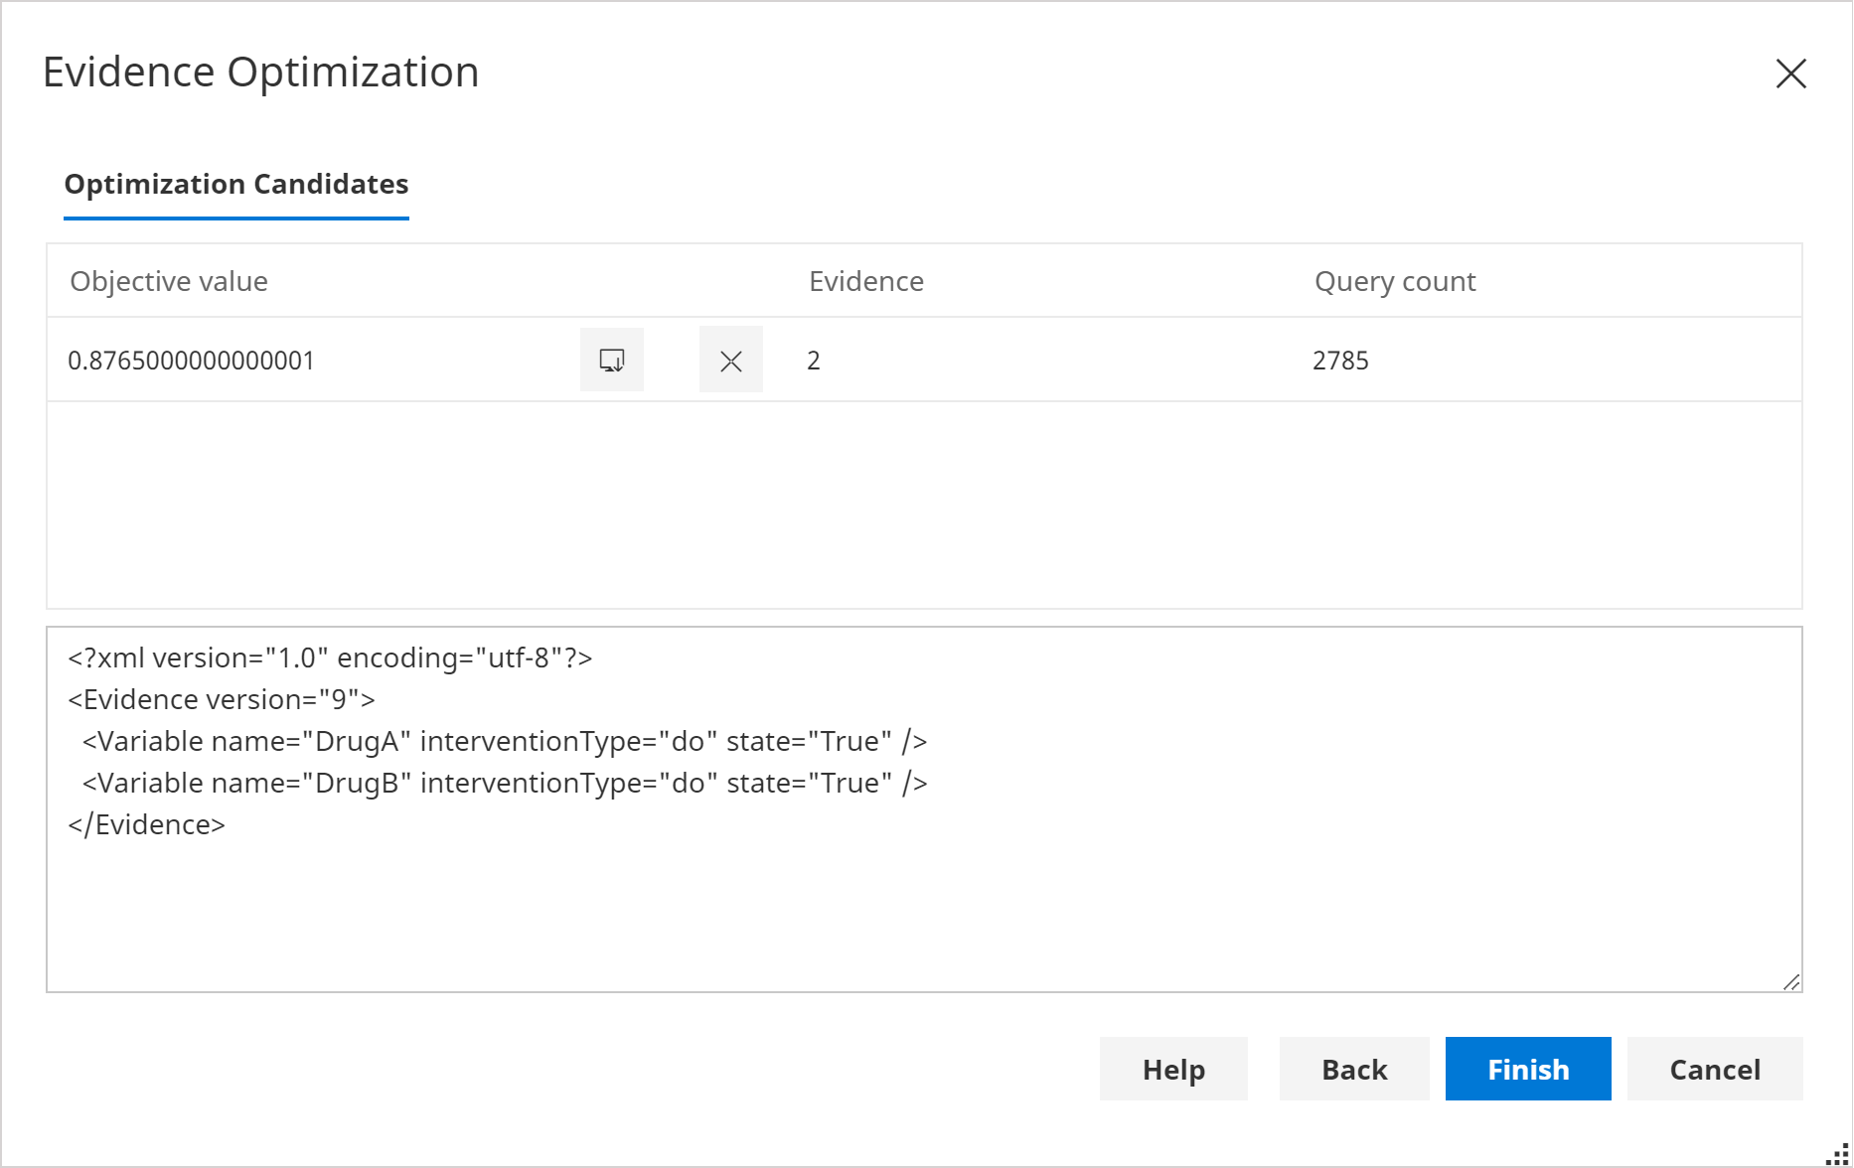1854x1168 pixels.
Task: Close the Evidence Optimization dialog
Action: (1789, 73)
